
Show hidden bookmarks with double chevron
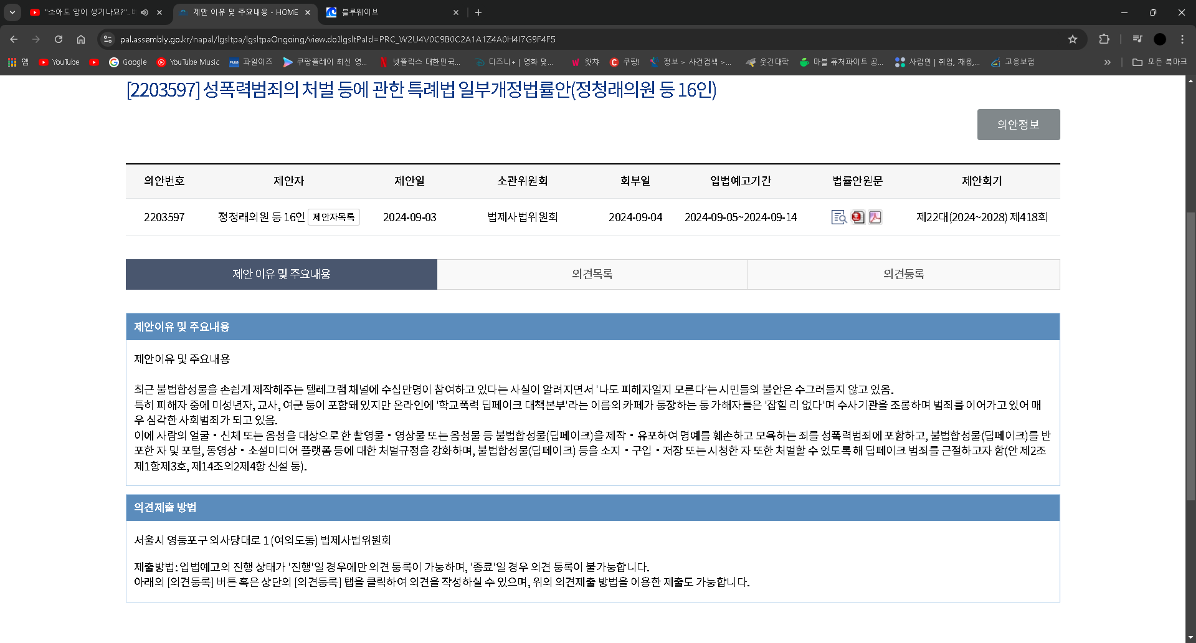click(x=1107, y=62)
